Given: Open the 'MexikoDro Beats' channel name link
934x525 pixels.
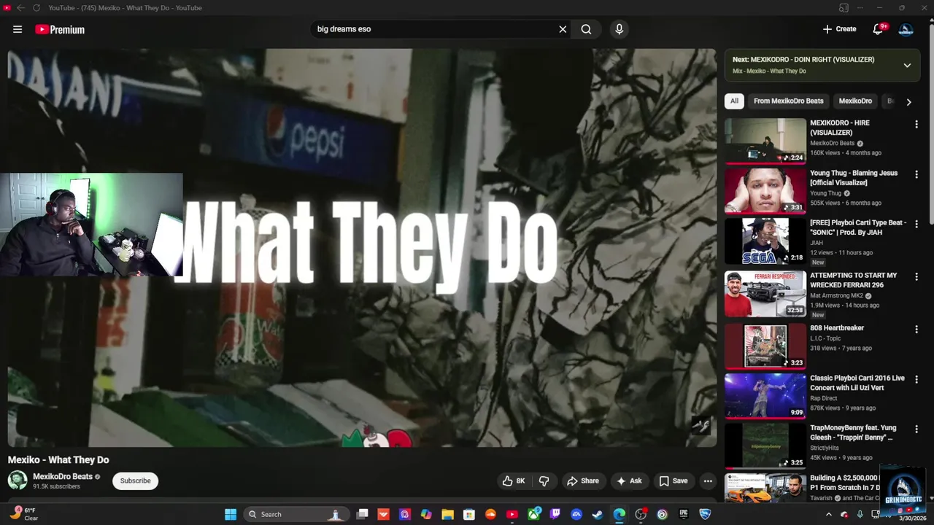Looking at the screenshot, I should (x=63, y=476).
